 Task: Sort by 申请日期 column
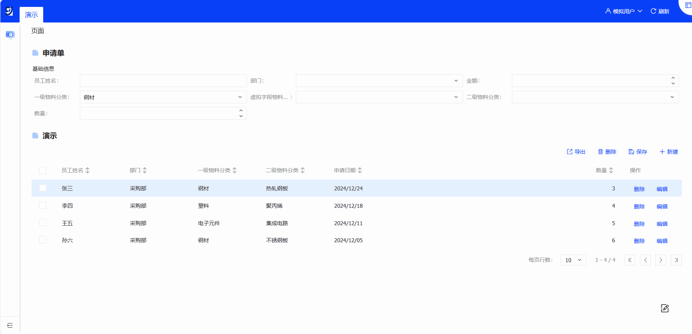click(x=360, y=170)
